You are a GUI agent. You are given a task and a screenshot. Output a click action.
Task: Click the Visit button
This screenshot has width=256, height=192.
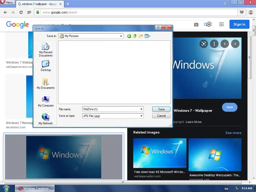[x=230, y=107]
